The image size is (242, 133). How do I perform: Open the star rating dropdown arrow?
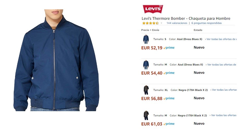[x=161, y=23]
